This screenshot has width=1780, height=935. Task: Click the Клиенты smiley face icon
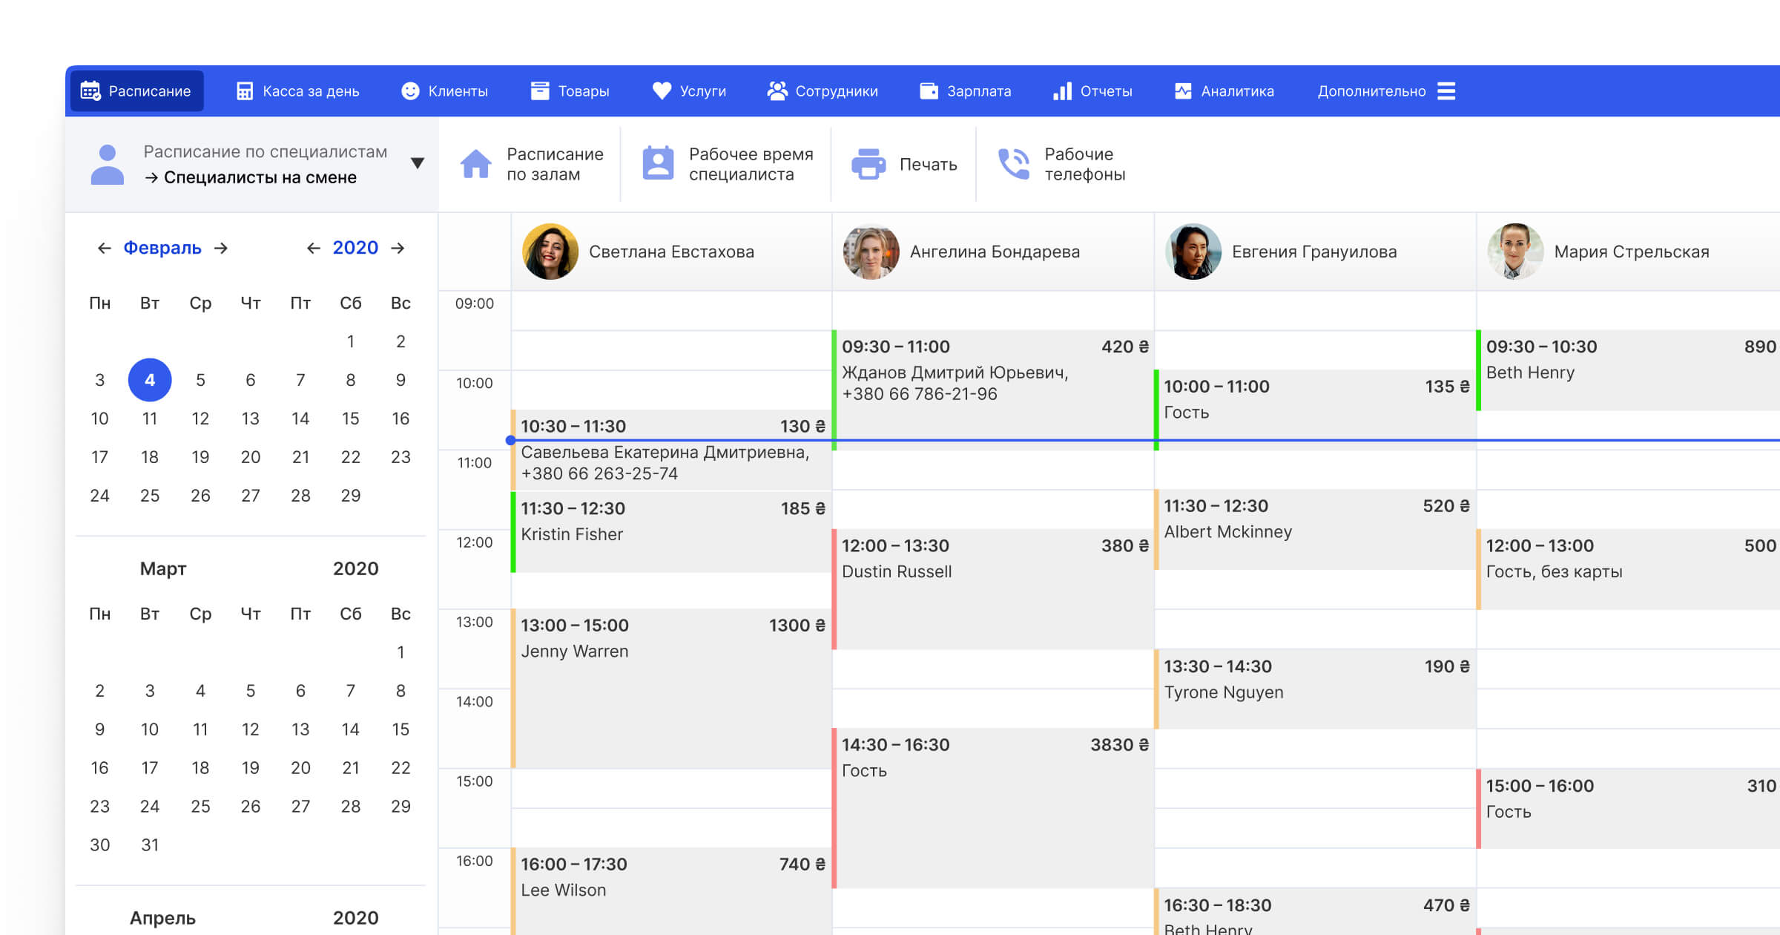tap(410, 91)
